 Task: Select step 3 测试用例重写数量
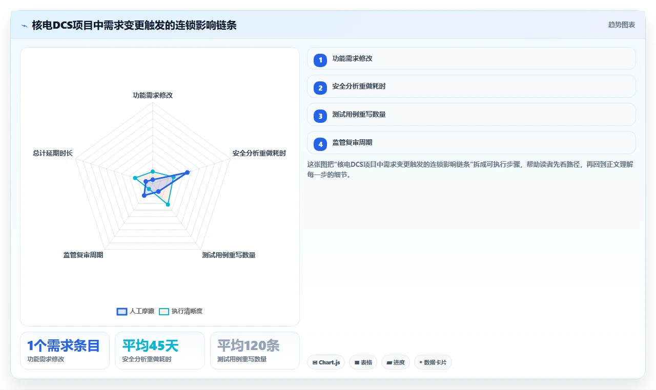point(471,115)
